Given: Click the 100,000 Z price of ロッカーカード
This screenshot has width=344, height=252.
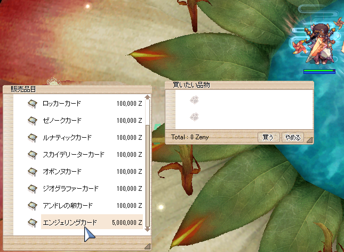Looking at the screenshot, I should (130, 104).
